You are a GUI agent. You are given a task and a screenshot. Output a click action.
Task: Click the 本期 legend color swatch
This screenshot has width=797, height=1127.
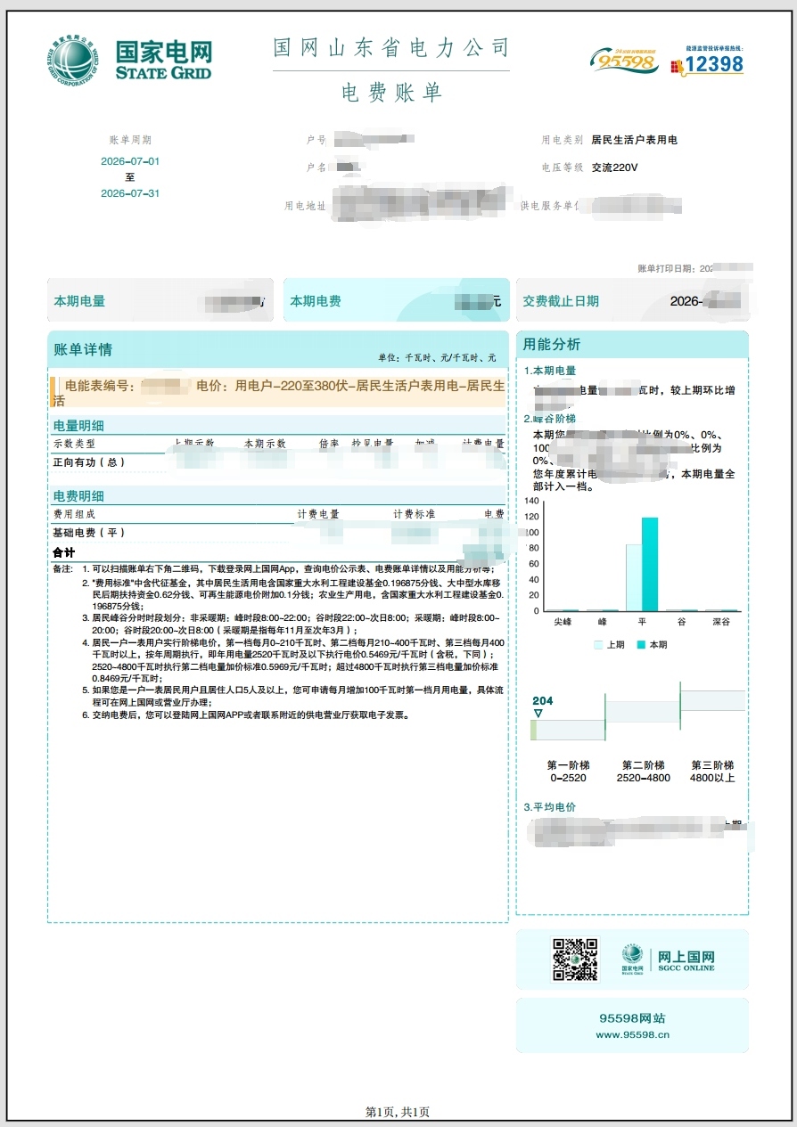tap(640, 644)
